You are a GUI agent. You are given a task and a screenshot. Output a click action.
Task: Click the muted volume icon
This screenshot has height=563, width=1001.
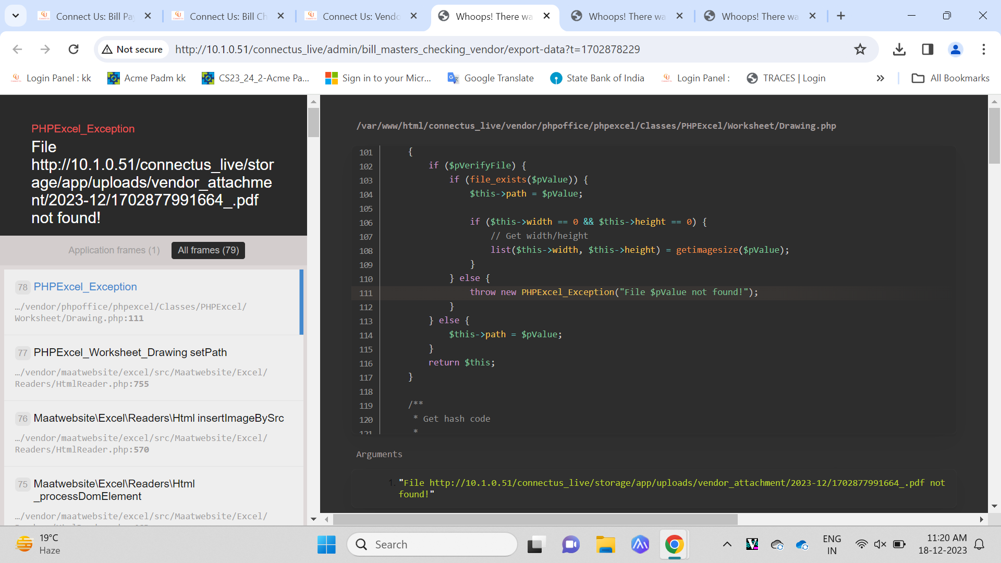click(880, 545)
